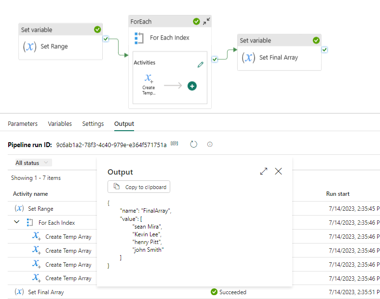This screenshot has width=380, height=299.
Task: Click Set Range row variable icon in list
Action: click(19, 208)
